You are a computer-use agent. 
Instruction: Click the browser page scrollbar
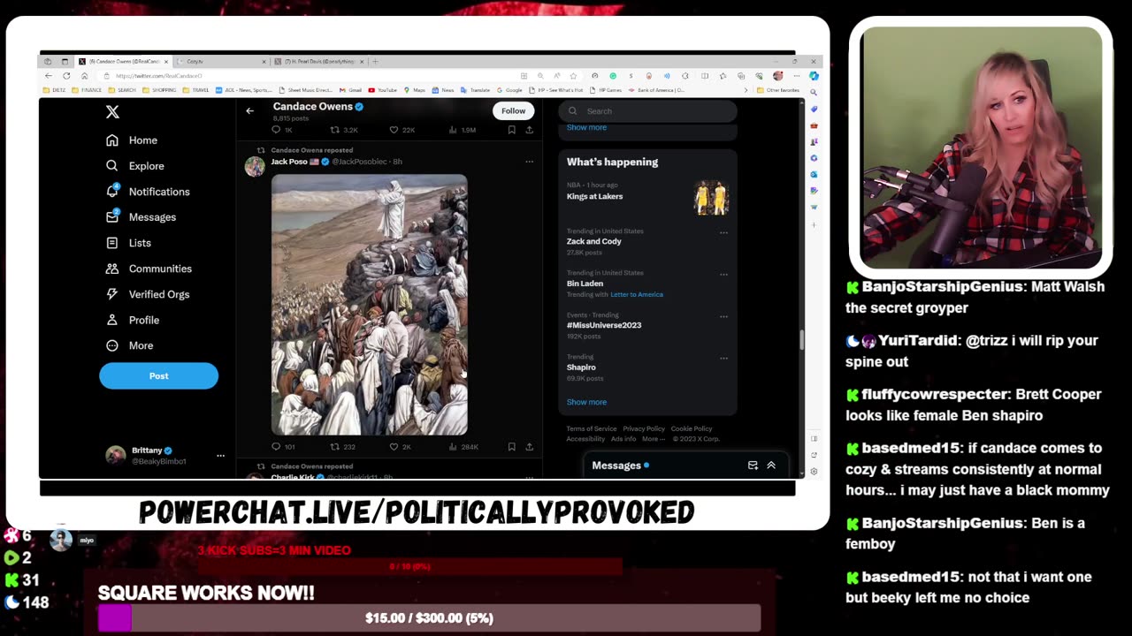tap(801, 340)
